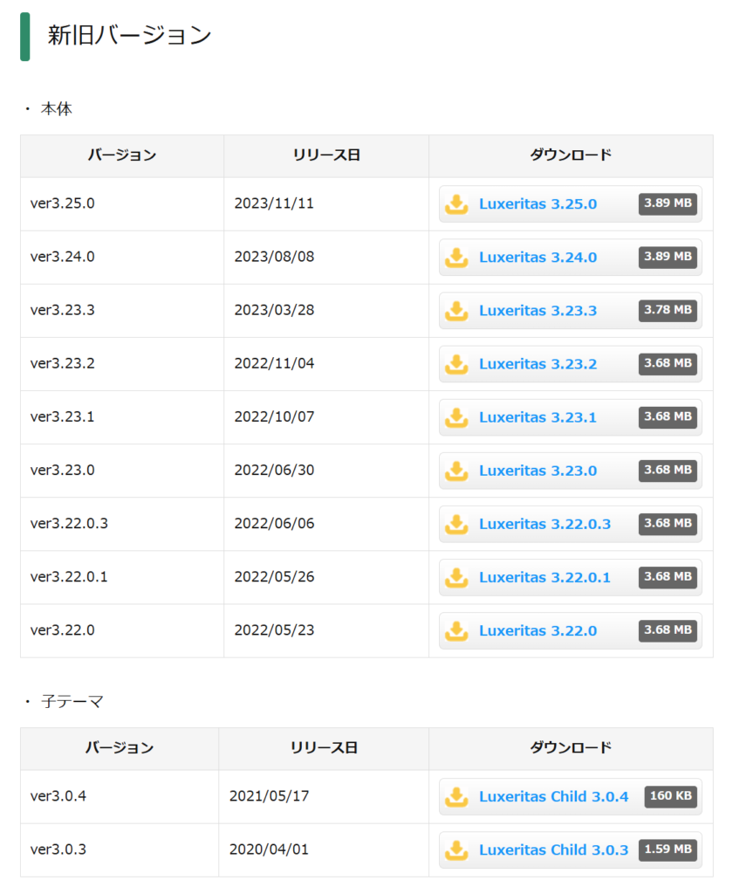Screen dimensions: 733x894
Task: Click release date 2023/03/28
Action: [274, 310]
